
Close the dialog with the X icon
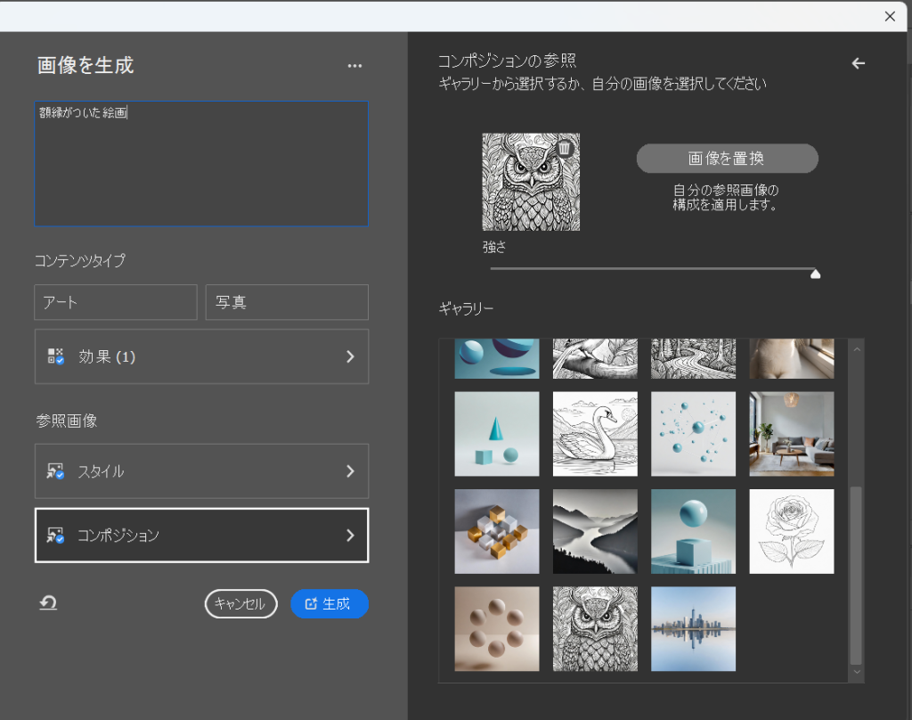(889, 16)
